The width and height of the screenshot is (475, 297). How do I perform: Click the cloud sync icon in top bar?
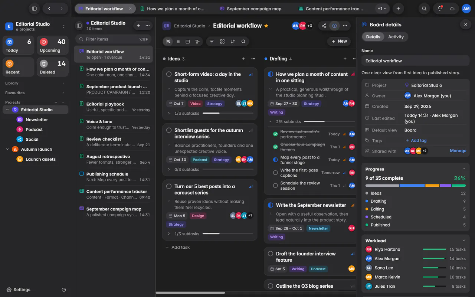point(452,9)
